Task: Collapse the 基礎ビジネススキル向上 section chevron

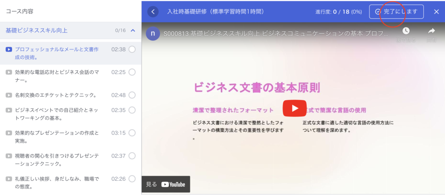Action: coord(133,31)
